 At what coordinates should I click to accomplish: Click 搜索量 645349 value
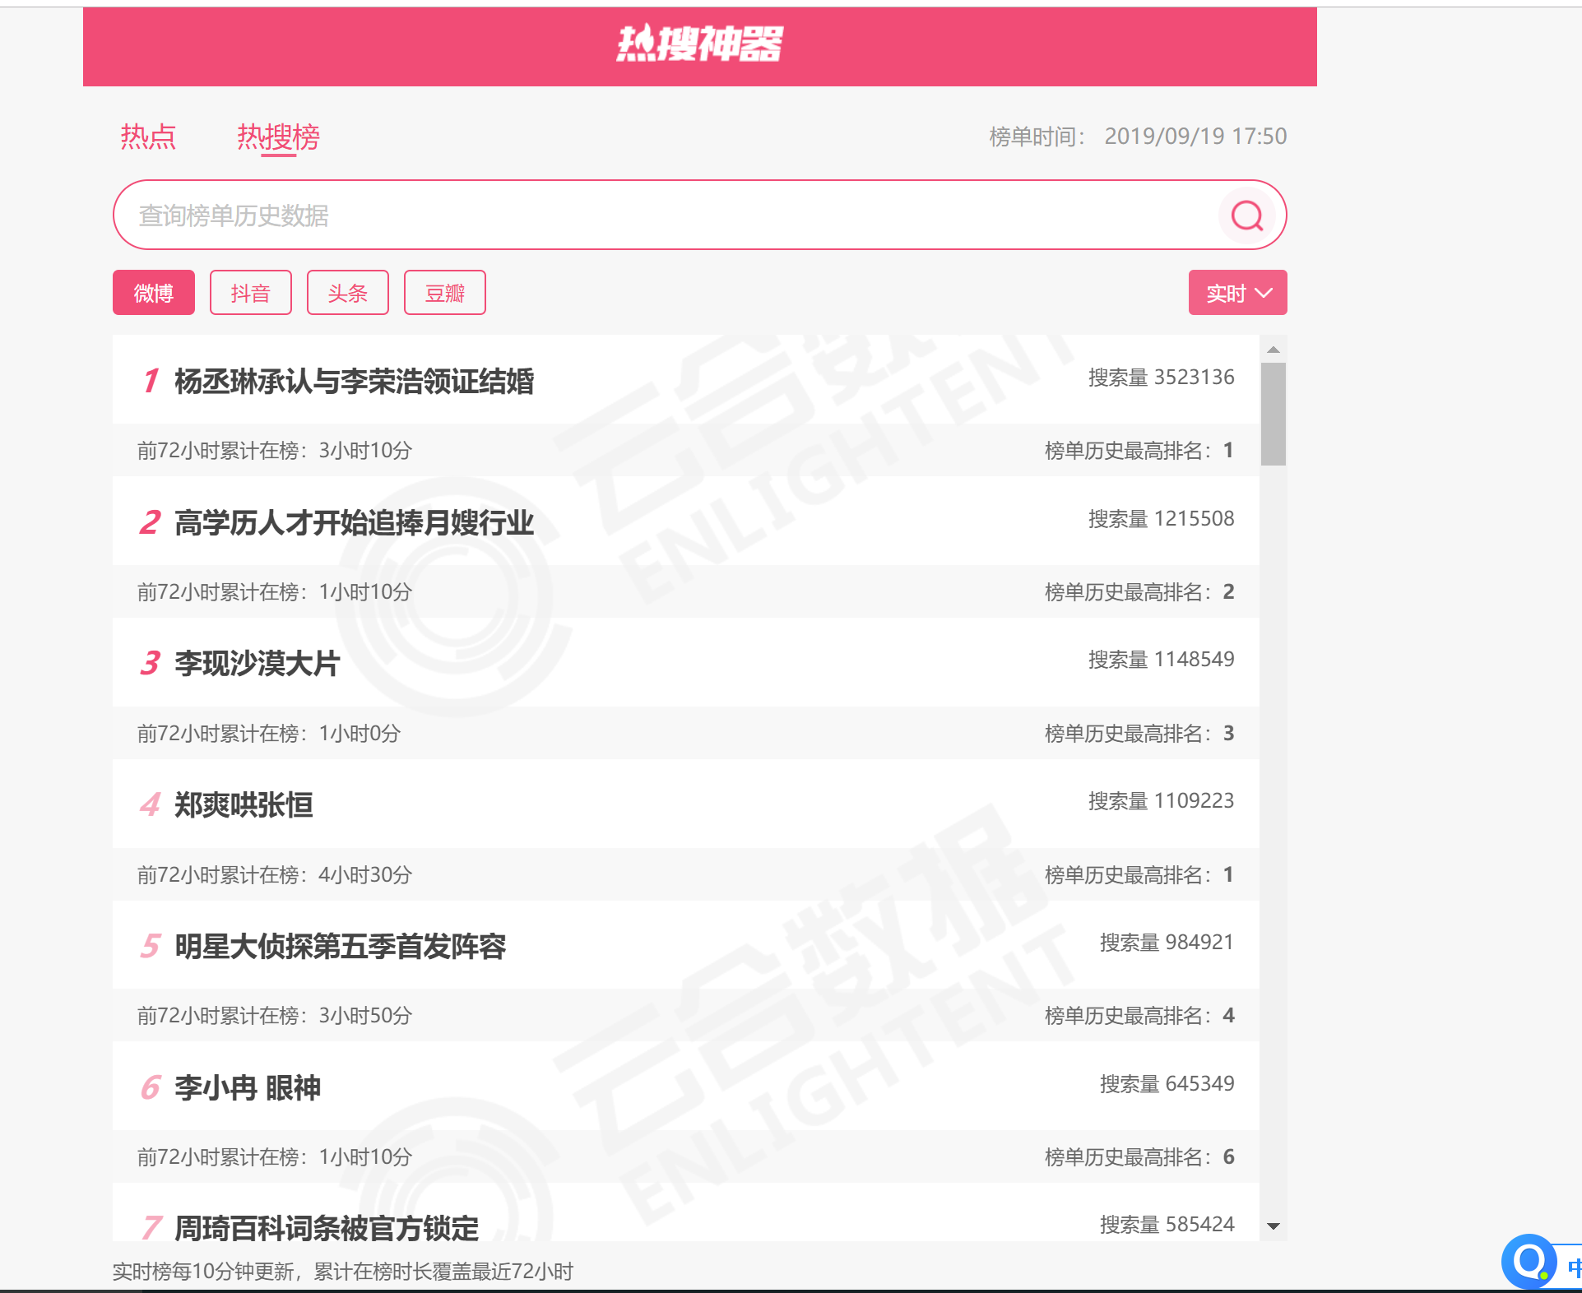1167,1084
